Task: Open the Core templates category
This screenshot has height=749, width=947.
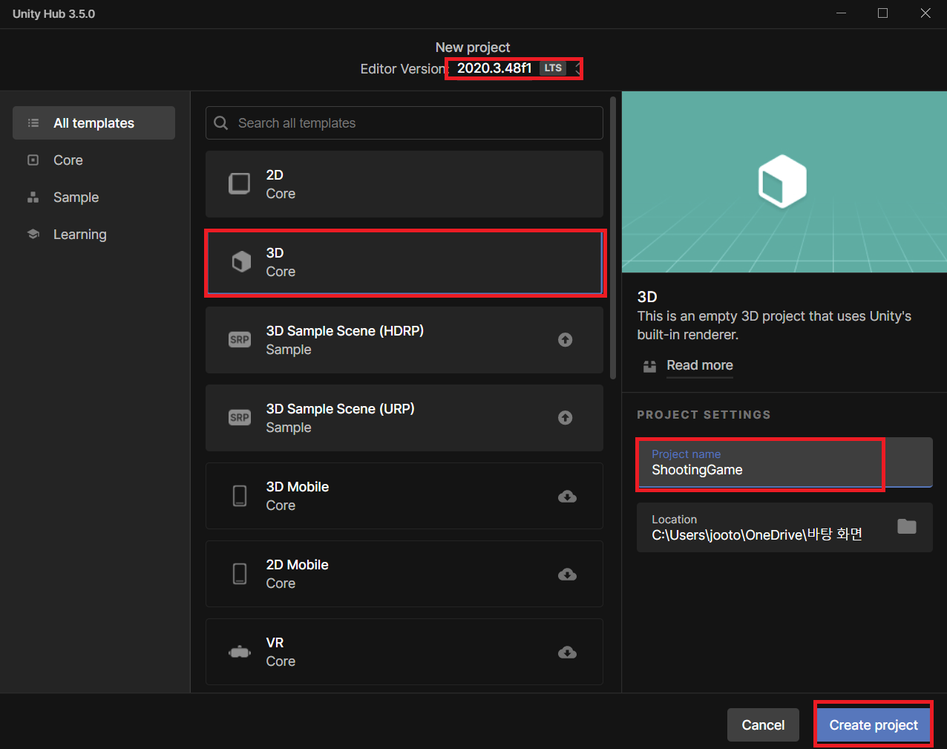Action: (94, 160)
